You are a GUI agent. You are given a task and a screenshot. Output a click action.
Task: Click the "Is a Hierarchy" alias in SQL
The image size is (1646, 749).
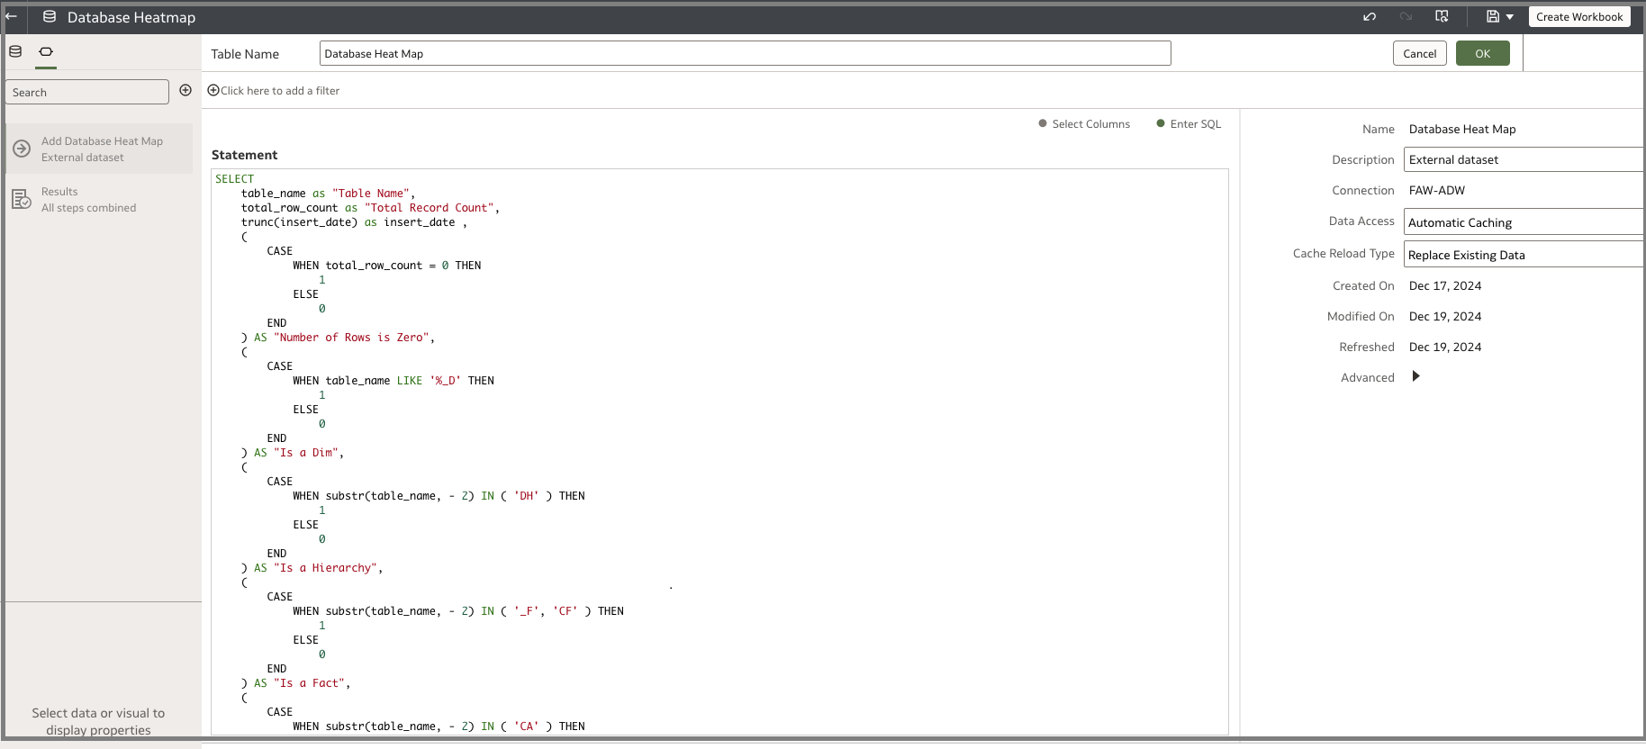click(x=325, y=567)
